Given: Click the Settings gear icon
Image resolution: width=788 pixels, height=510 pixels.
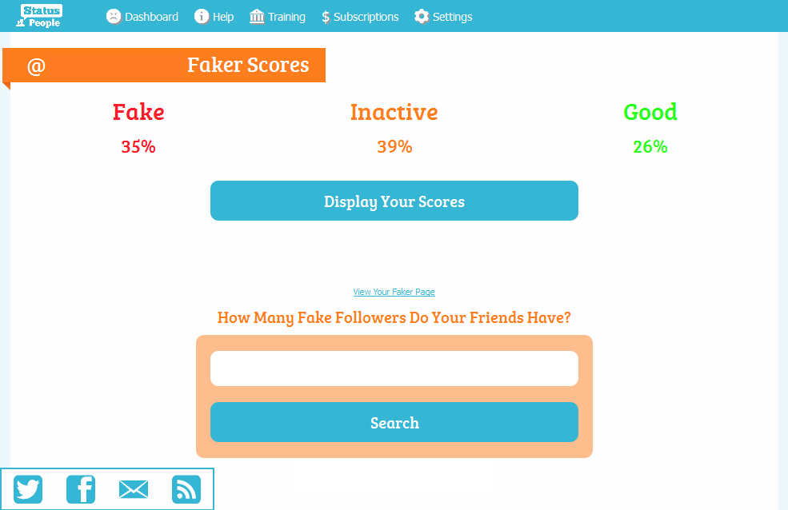Looking at the screenshot, I should point(422,17).
